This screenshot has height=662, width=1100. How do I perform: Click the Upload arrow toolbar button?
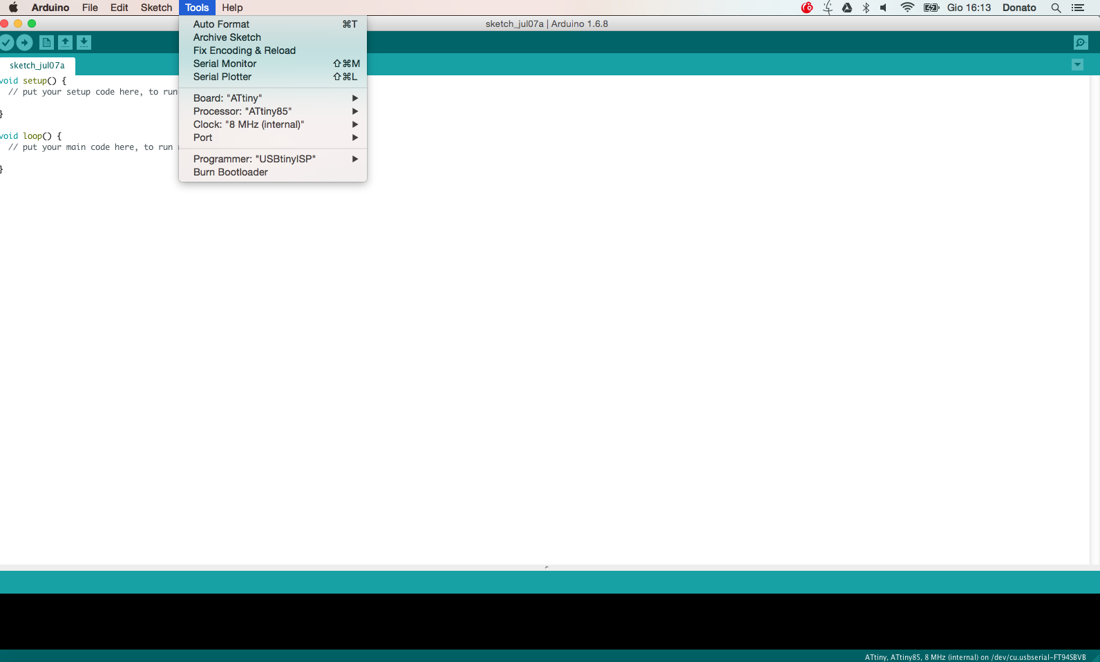(24, 42)
